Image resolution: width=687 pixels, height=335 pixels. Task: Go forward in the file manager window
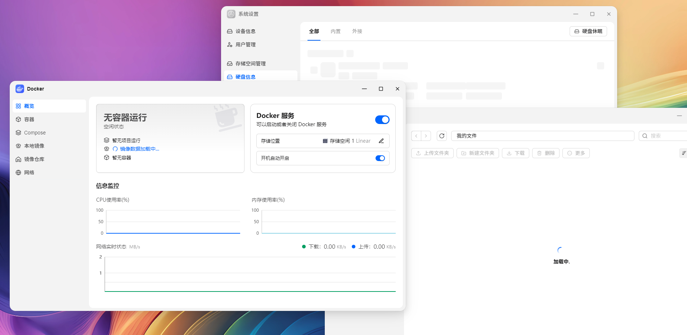(x=426, y=136)
